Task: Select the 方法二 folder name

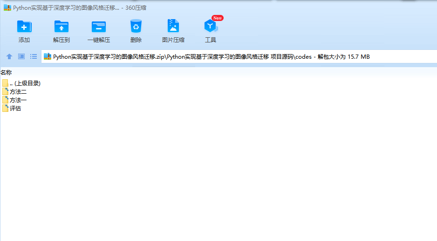Action: click(18, 92)
